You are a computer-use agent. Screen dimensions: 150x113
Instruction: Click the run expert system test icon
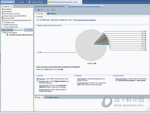point(49,10)
